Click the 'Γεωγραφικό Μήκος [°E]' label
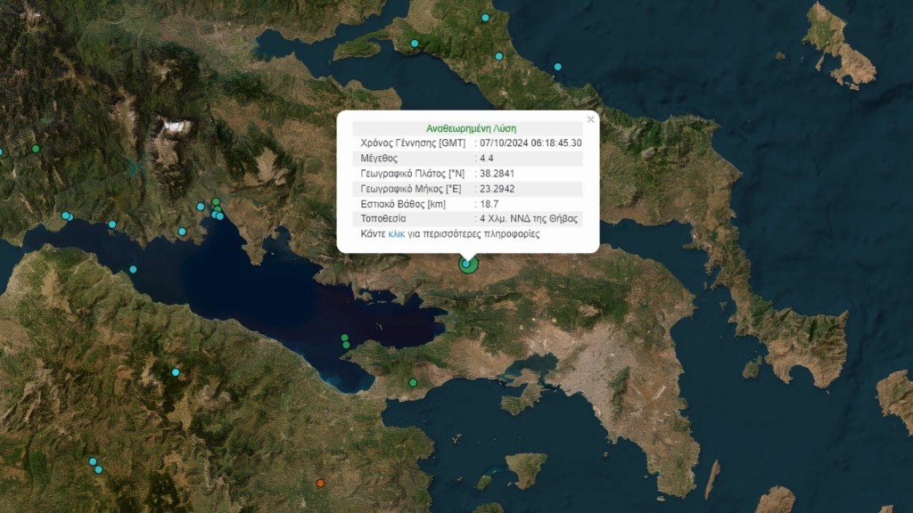This screenshot has height=513, width=913. click(x=410, y=189)
